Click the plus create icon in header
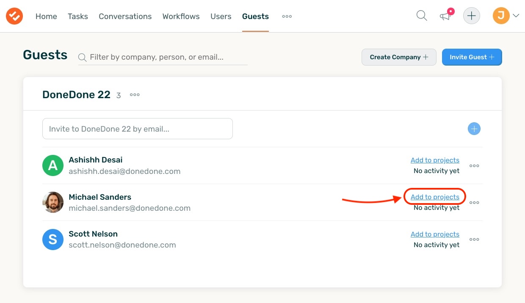This screenshot has width=525, height=303. coord(472,16)
